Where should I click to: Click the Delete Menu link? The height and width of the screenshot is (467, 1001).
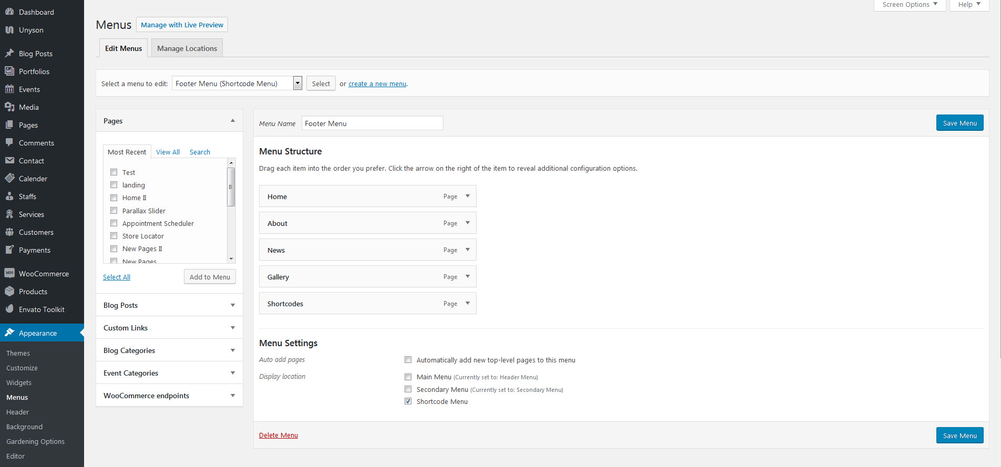click(278, 435)
